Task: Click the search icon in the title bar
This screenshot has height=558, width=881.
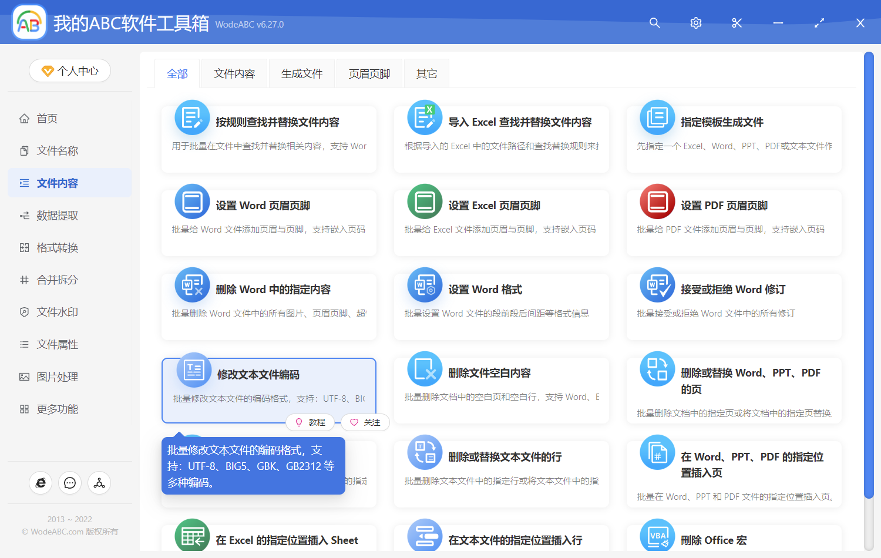Action: 654,23
